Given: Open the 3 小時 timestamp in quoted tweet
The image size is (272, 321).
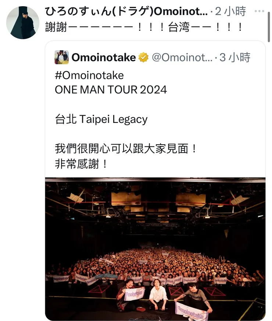Looking at the screenshot, I should tap(235, 58).
